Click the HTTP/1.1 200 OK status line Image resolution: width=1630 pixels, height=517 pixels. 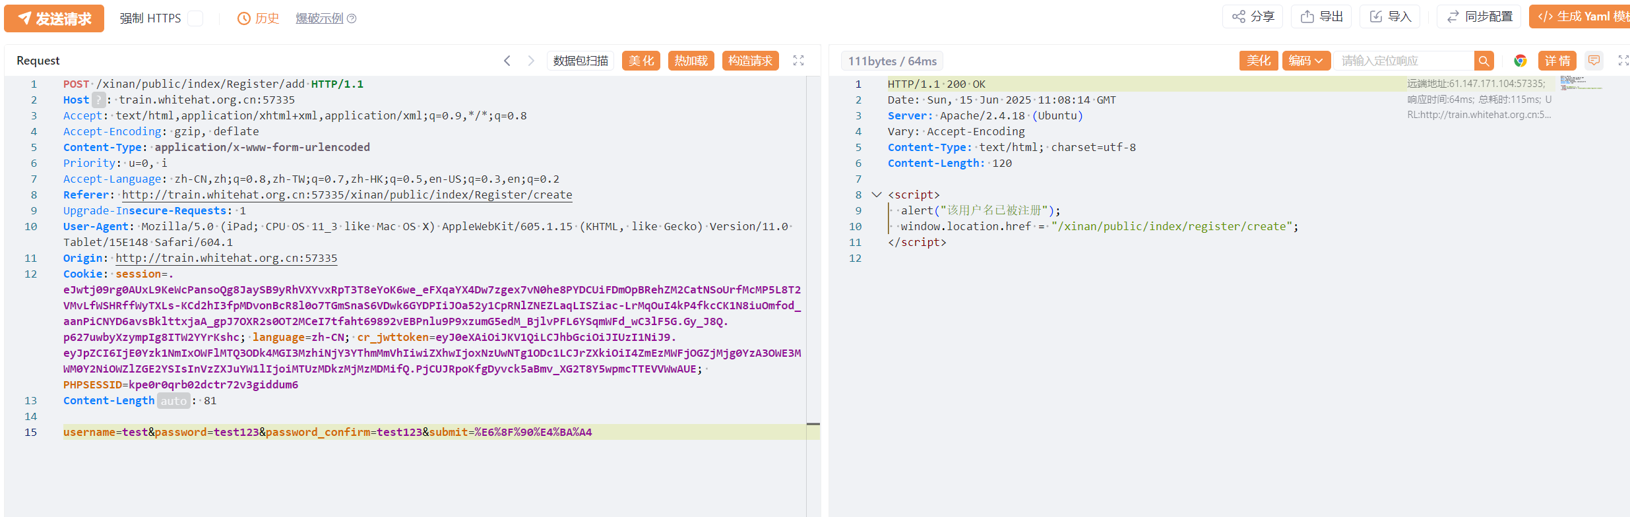click(x=936, y=84)
